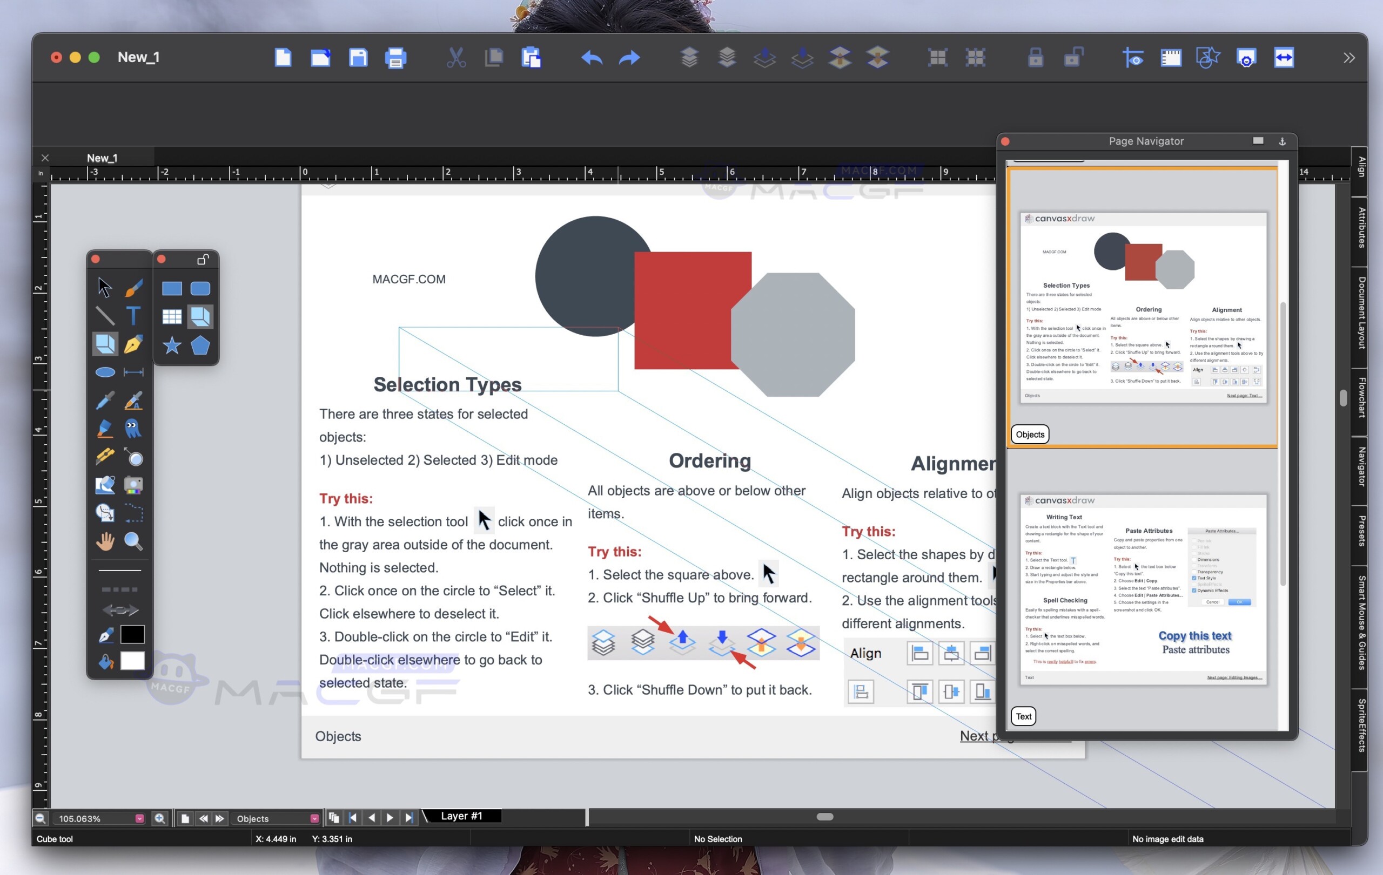Click the black fill color swatch
The width and height of the screenshot is (1383, 875).
coord(133,634)
